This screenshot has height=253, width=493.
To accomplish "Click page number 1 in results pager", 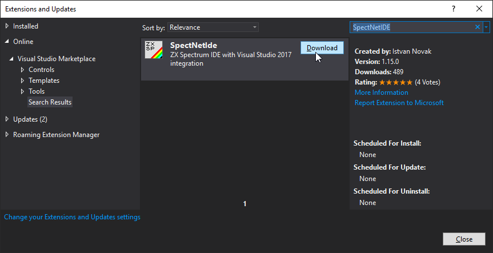I will tap(245, 204).
